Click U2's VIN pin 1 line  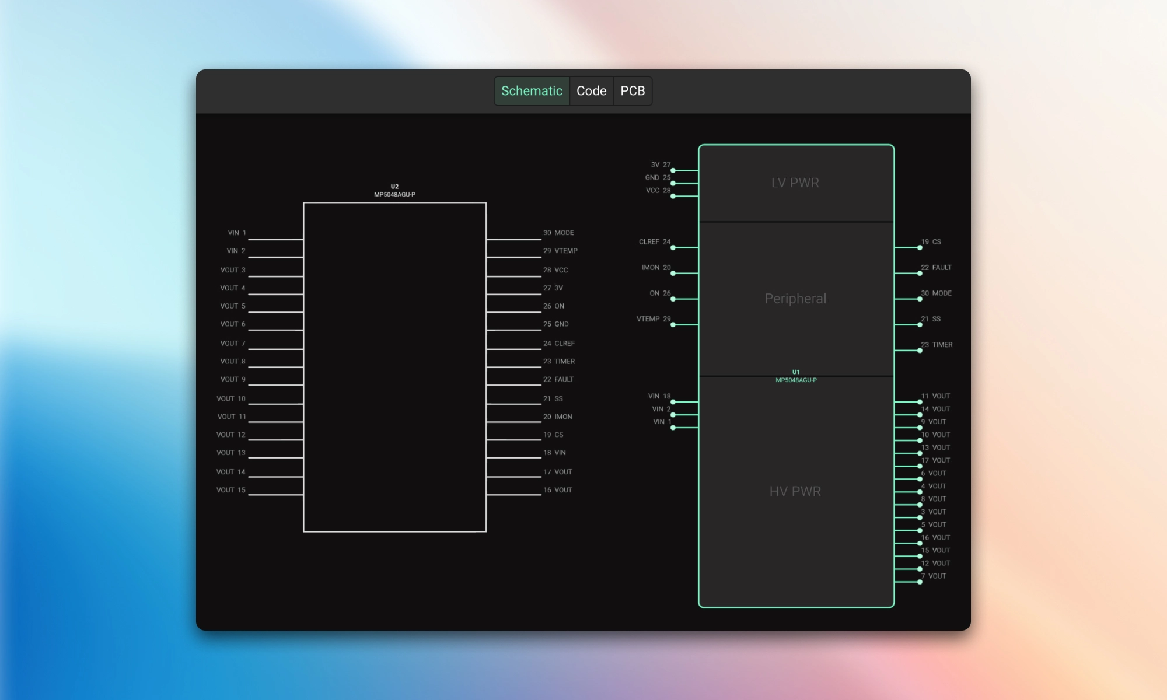click(275, 239)
